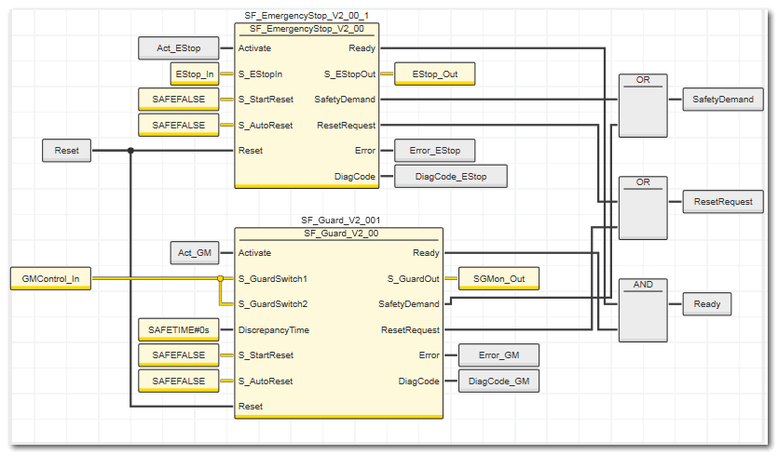Select the DiscrepancyTime pin label

[x=274, y=329]
